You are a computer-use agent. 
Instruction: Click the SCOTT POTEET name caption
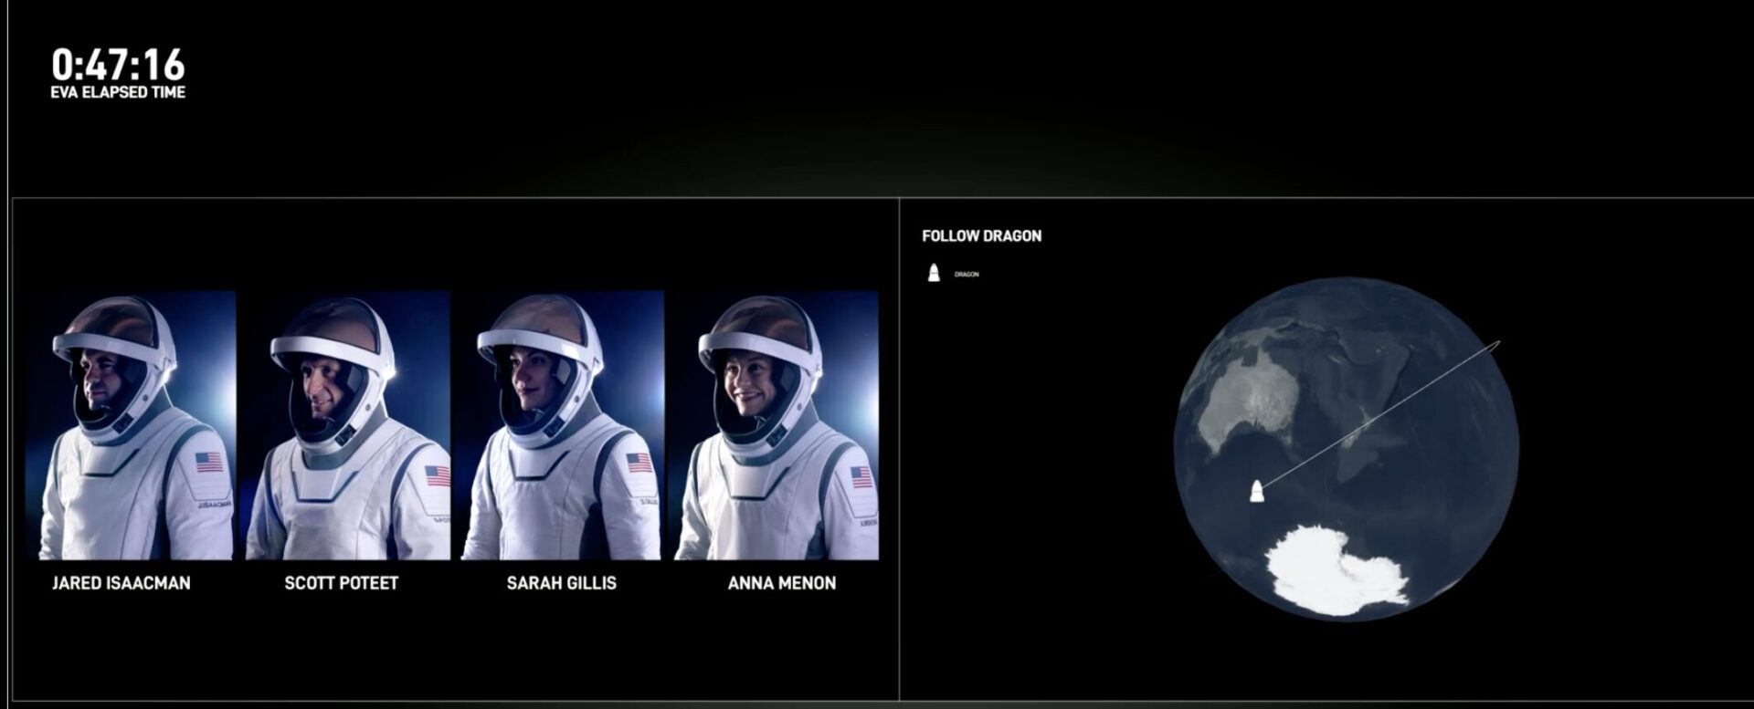[x=342, y=583]
